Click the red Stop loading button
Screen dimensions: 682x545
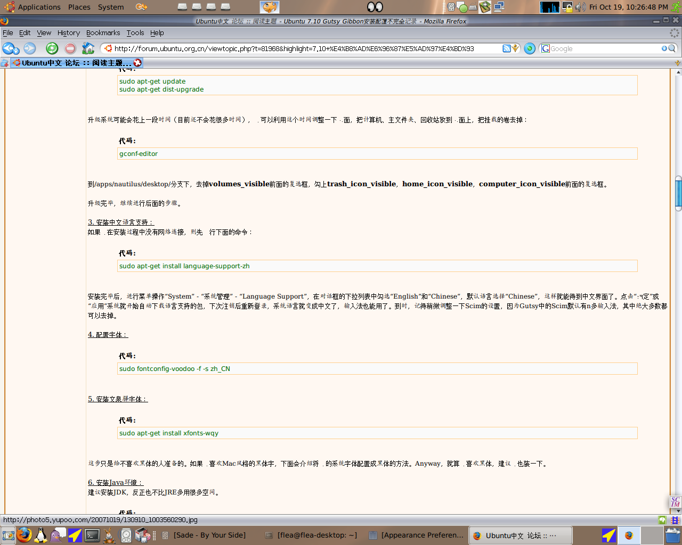pos(70,48)
